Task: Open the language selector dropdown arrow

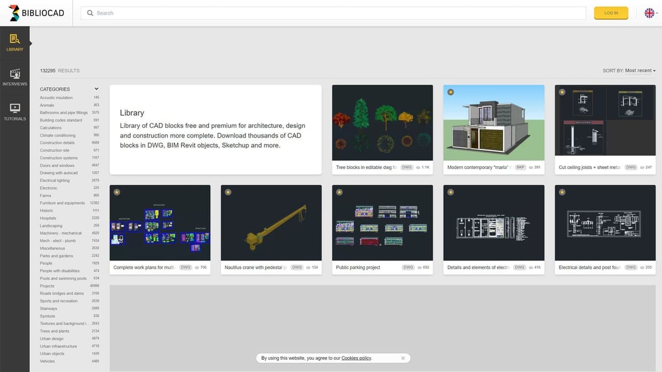Action: pyautogui.click(x=658, y=13)
